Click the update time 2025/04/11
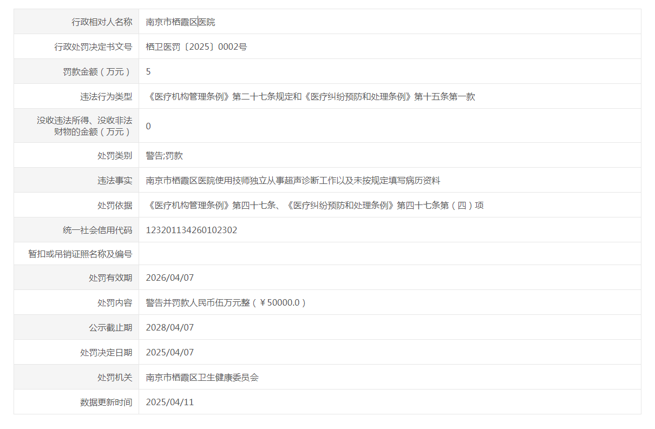655x429 pixels. (x=170, y=402)
